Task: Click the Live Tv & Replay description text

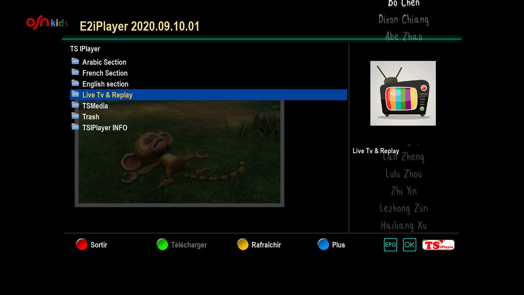Action: 376,151
